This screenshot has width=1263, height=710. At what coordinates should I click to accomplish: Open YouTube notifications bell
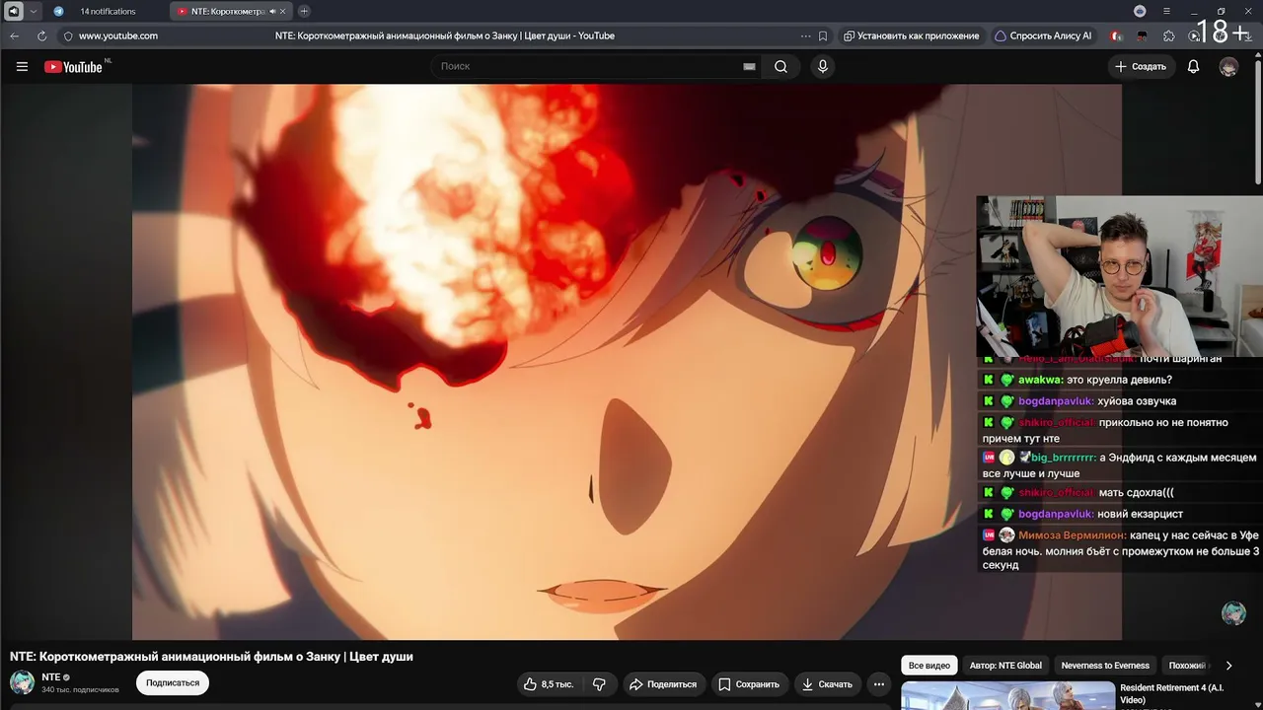[1193, 67]
